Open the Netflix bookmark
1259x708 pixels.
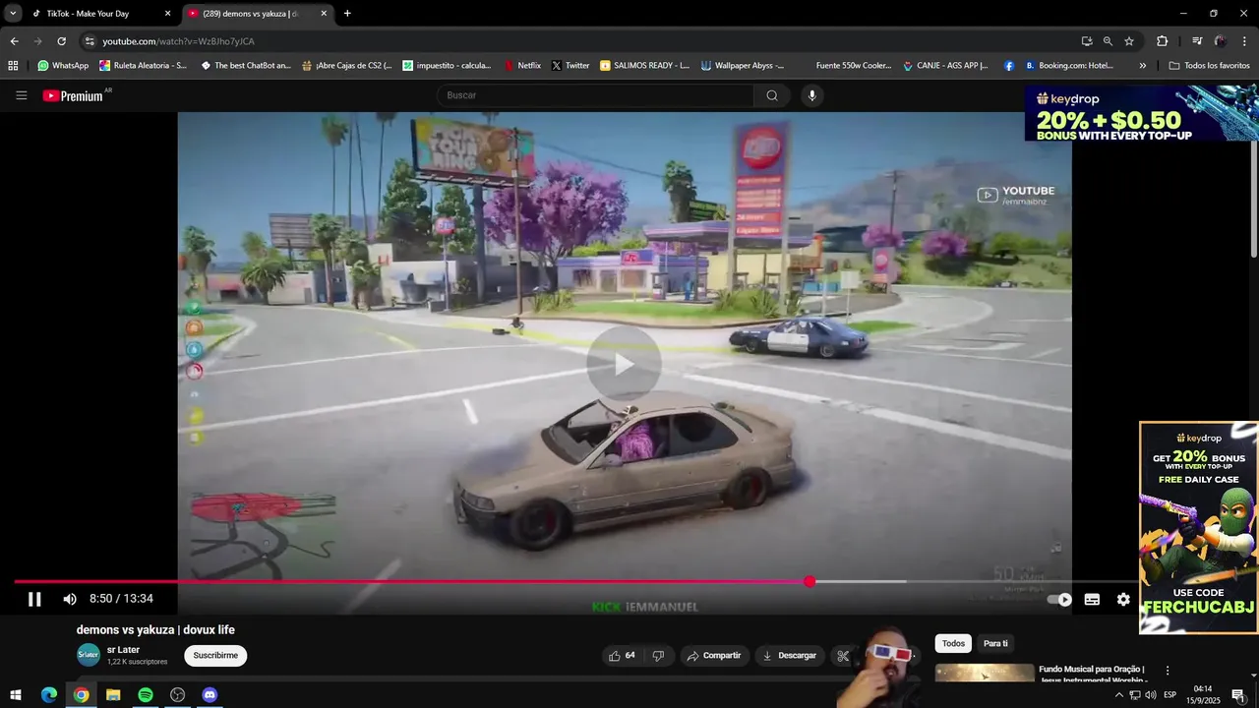pyautogui.click(x=522, y=66)
